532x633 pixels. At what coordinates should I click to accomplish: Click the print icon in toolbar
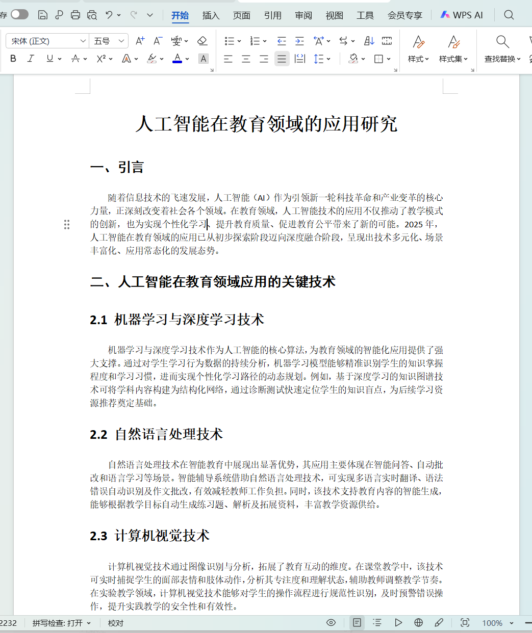point(75,15)
